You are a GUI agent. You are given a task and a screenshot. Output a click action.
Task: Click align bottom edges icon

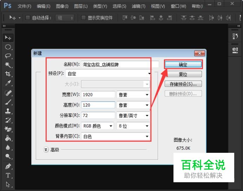(142, 18)
